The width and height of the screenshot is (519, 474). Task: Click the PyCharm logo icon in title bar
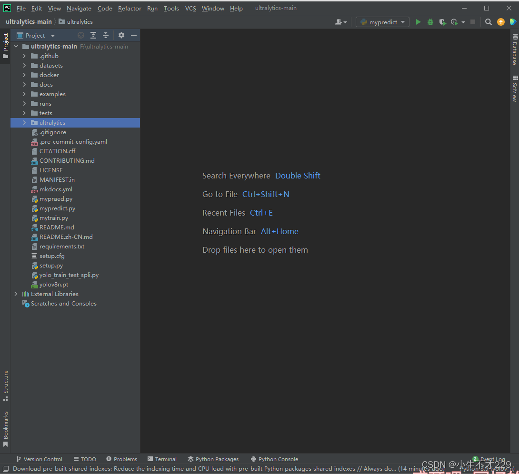tap(7, 8)
